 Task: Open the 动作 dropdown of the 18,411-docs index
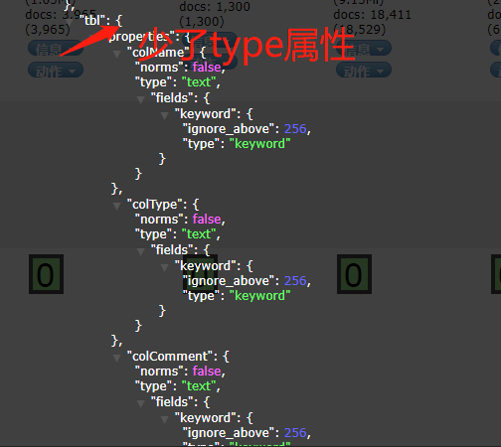[364, 71]
